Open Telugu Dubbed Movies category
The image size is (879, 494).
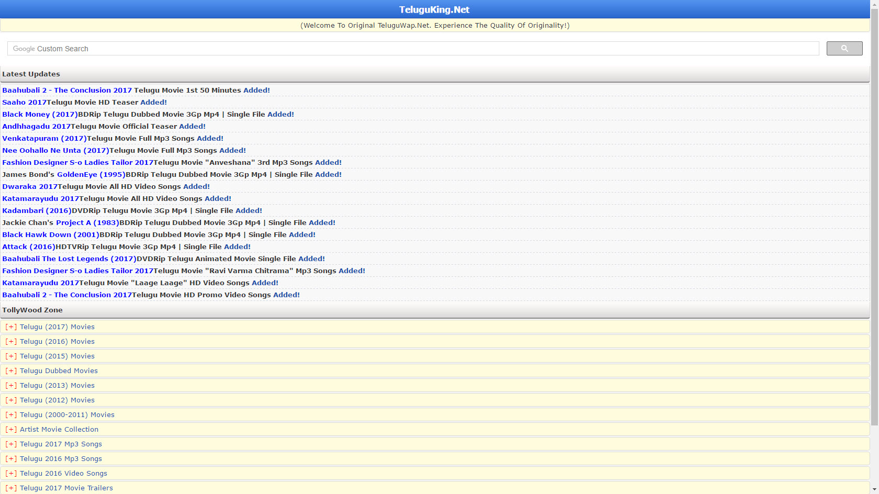pyautogui.click(x=59, y=371)
